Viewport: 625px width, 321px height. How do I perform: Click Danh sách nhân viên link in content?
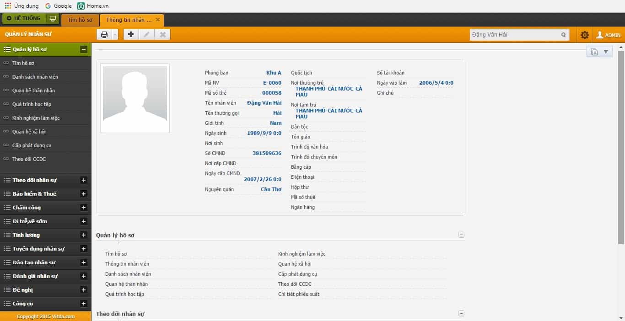[x=128, y=274]
